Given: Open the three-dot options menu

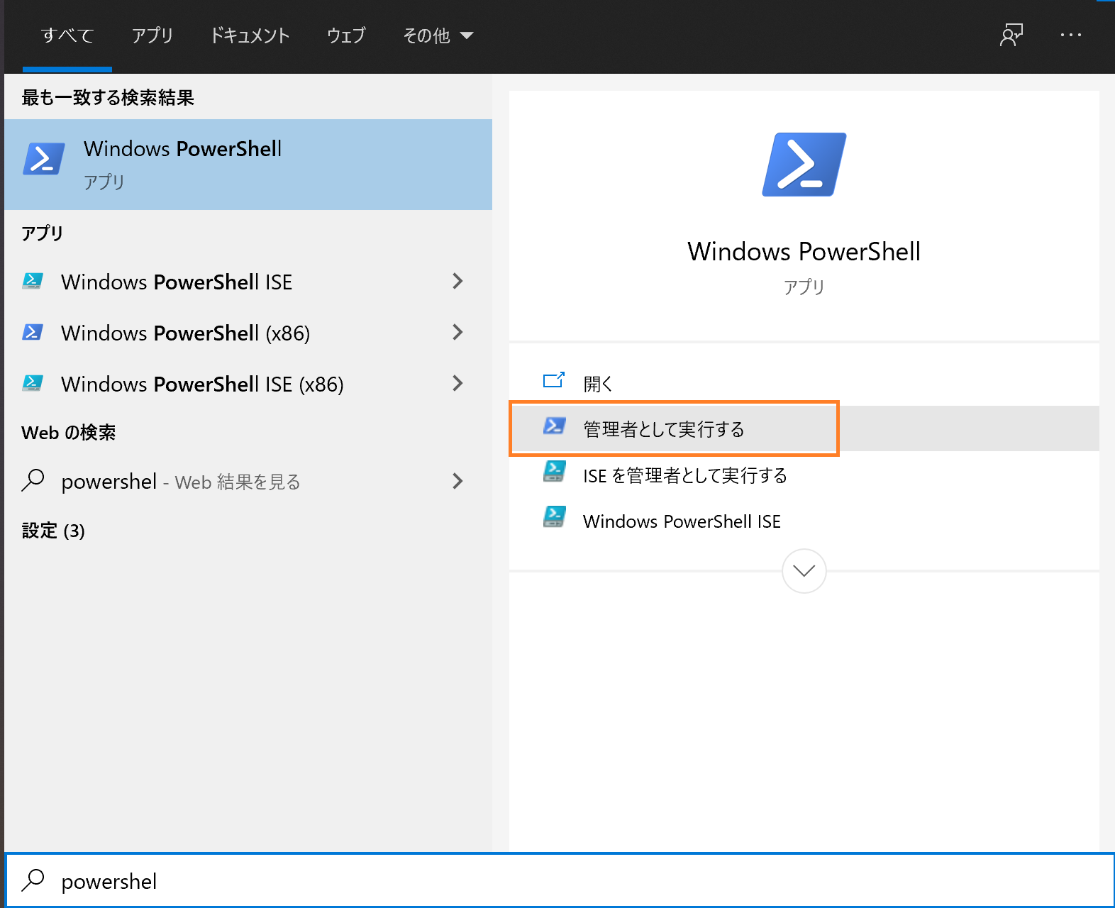Looking at the screenshot, I should click(x=1070, y=35).
